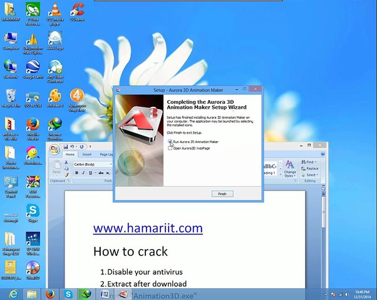
Task: Open Artisteer 4 desktop shortcut
Action: pyautogui.click(x=55, y=98)
